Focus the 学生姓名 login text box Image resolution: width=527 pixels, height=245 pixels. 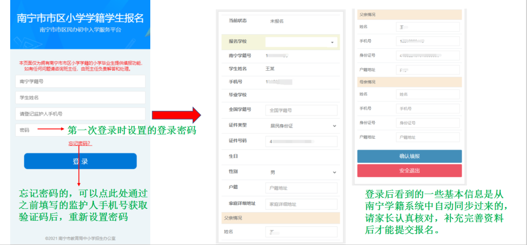click(81, 98)
